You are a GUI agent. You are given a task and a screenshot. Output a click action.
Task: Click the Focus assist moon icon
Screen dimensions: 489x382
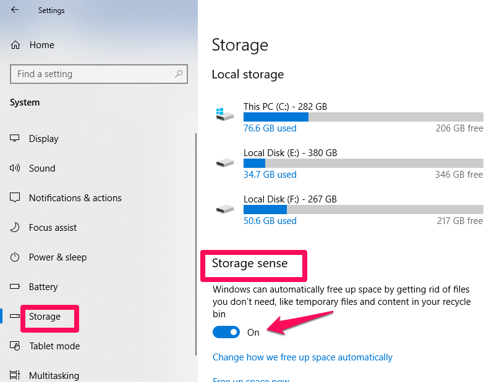pos(15,228)
